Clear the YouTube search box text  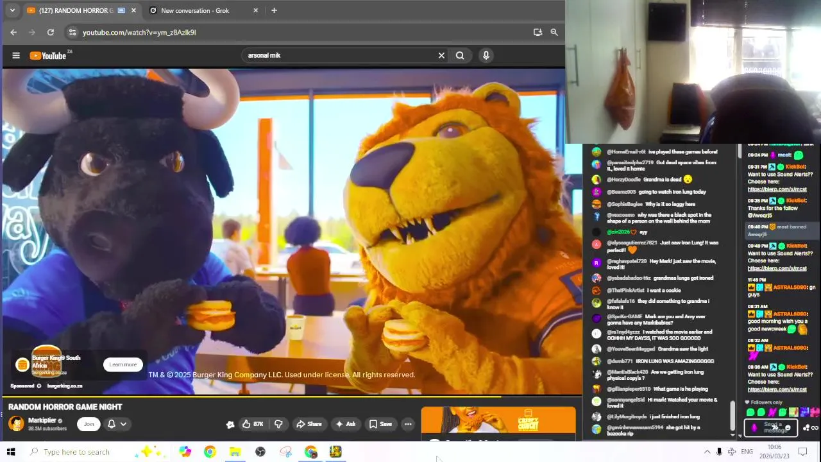441,55
